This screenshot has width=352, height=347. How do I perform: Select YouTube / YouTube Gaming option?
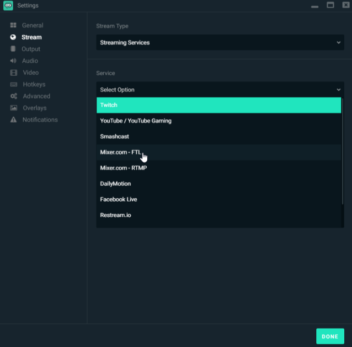[x=218, y=121]
